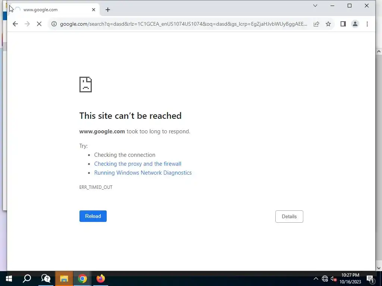This screenshot has width=382, height=286.
Task: Bookmark this tab with star icon
Action: [x=328, y=24]
